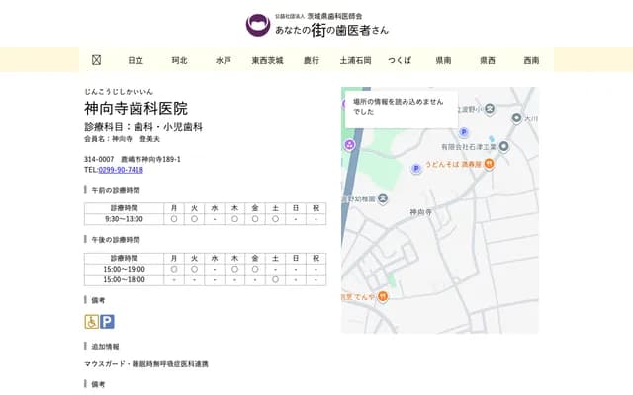Go to the つくば region tab
The height and width of the screenshot is (395, 633).
pos(400,60)
